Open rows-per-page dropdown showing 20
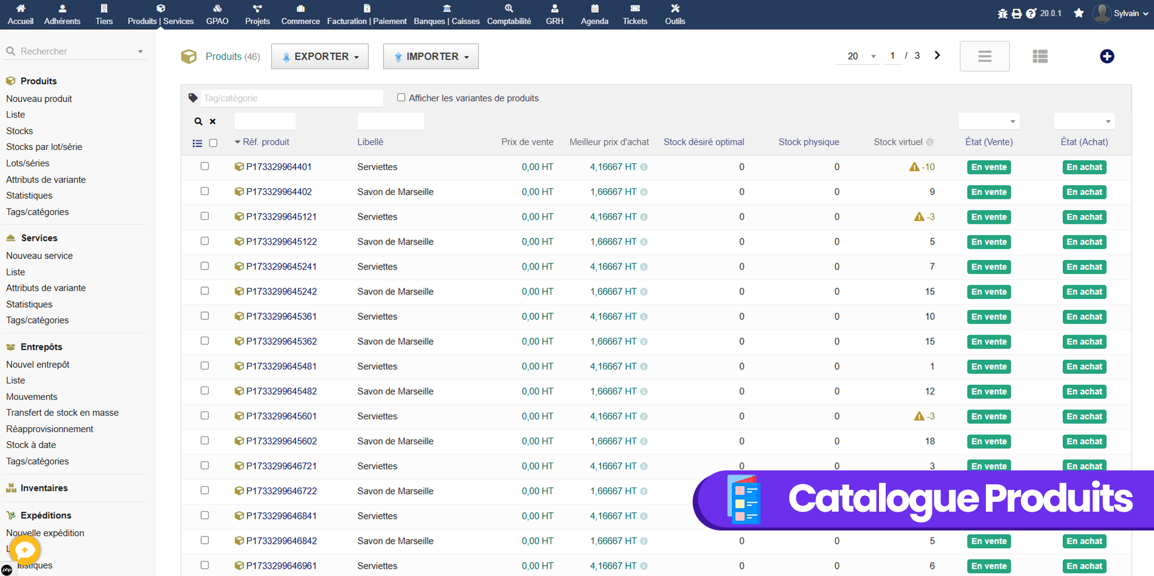Screen dimensions: 1154x576 pos(858,56)
